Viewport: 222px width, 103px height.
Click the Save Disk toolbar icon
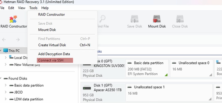point(134,19)
